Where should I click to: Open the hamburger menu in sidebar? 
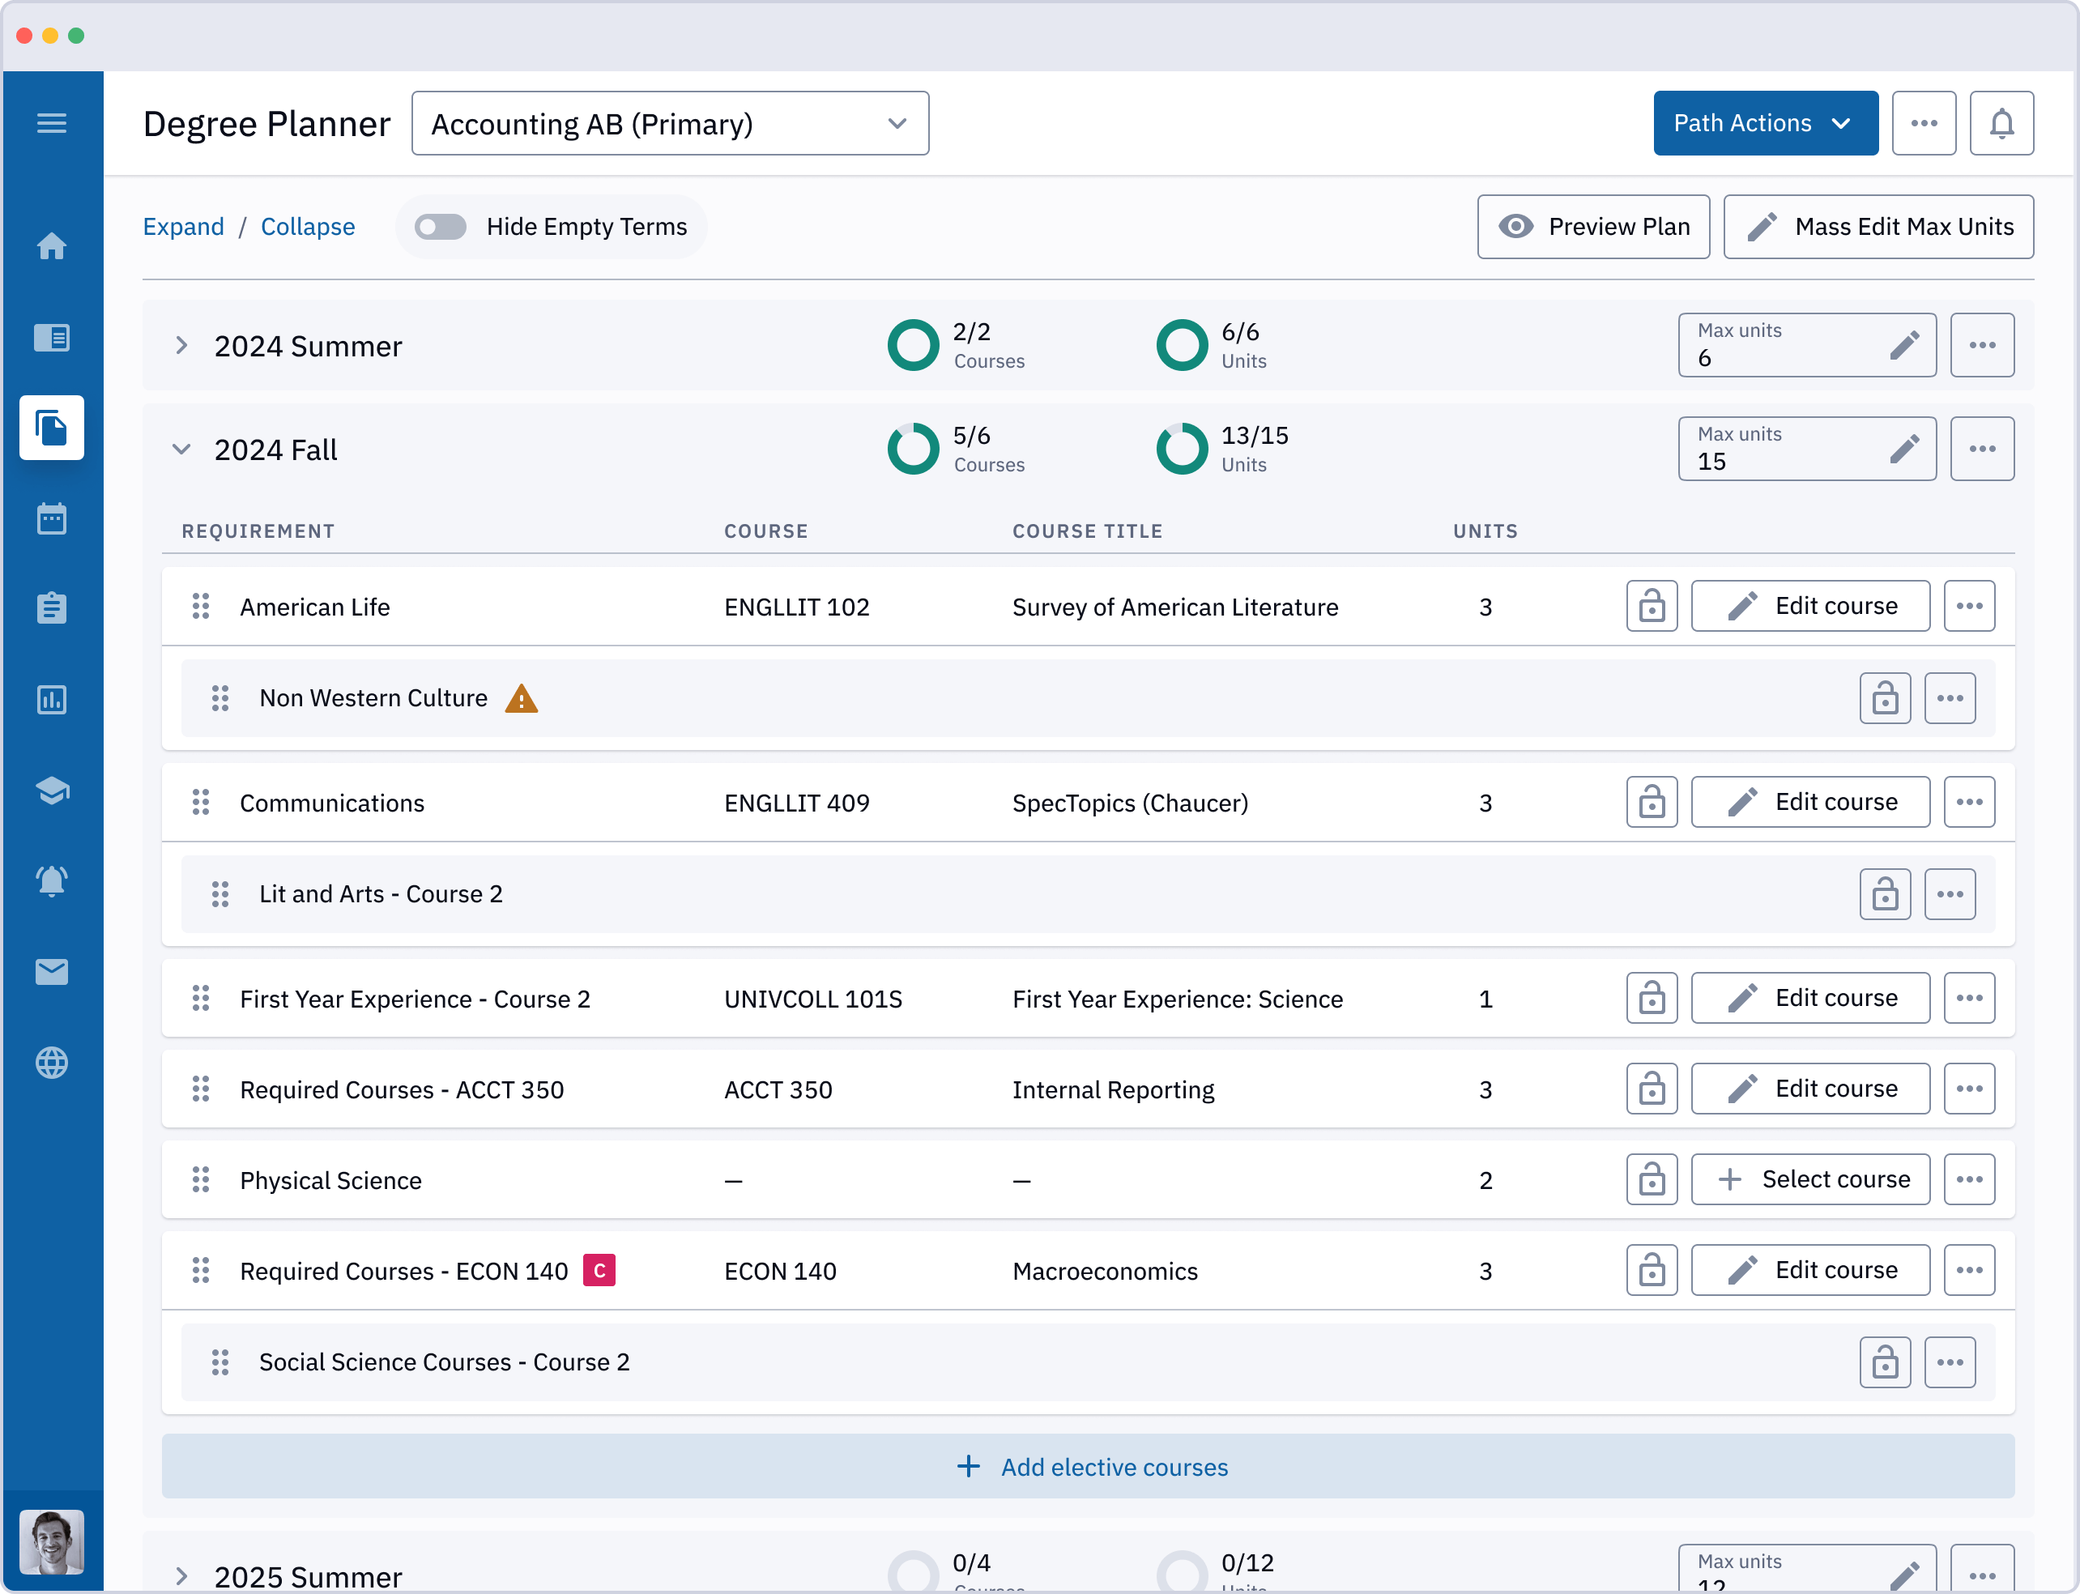click(x=51, y=123)
